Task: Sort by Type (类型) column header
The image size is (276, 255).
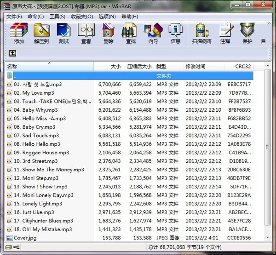Action: (x=168, y=67)
